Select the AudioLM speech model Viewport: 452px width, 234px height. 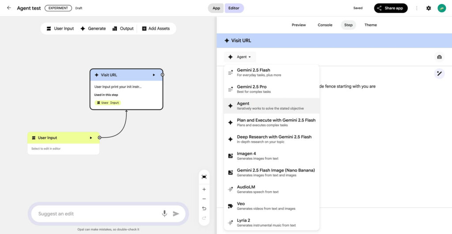[271, 189]
